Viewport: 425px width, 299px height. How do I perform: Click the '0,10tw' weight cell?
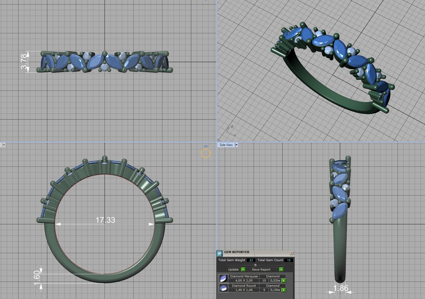(x=275, y=290)
